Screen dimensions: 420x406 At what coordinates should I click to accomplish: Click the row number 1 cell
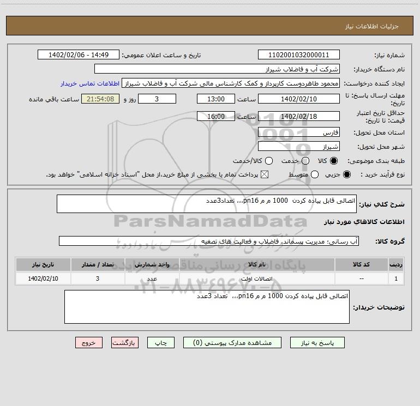point(396,278)
